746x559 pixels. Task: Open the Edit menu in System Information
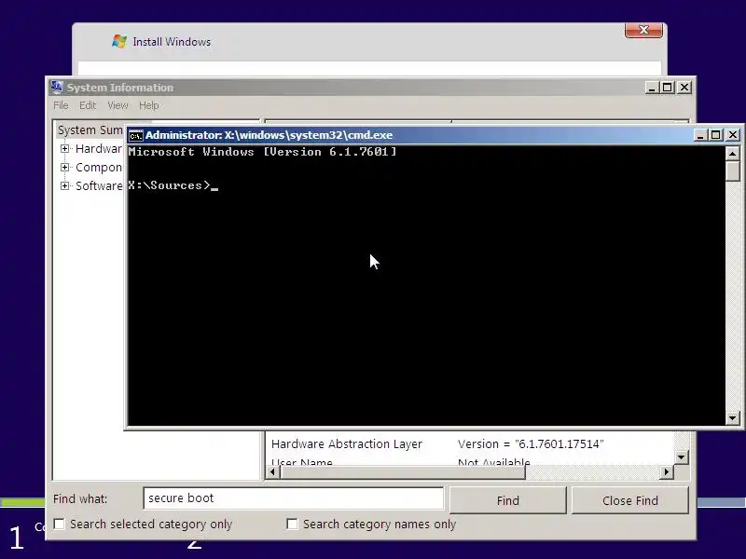tap(88, 105)
